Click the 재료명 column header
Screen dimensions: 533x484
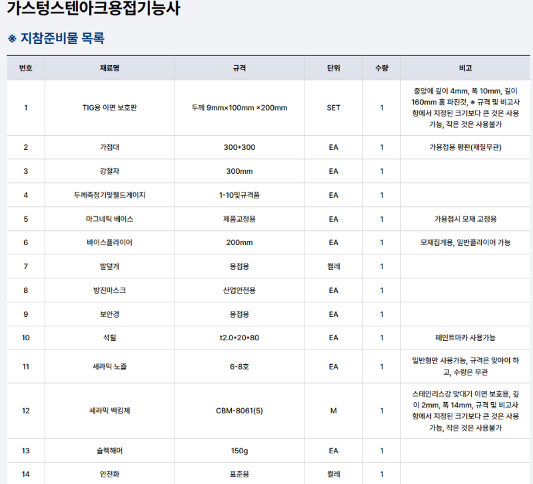(109, 68)
